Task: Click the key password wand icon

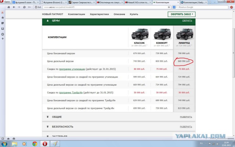Action: pos(29,7)
